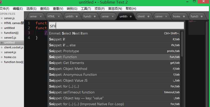Screen dimensions: 210x107
Task: Close HTML canvas file via sidebar X icon
Action: (x=2, y=23)
